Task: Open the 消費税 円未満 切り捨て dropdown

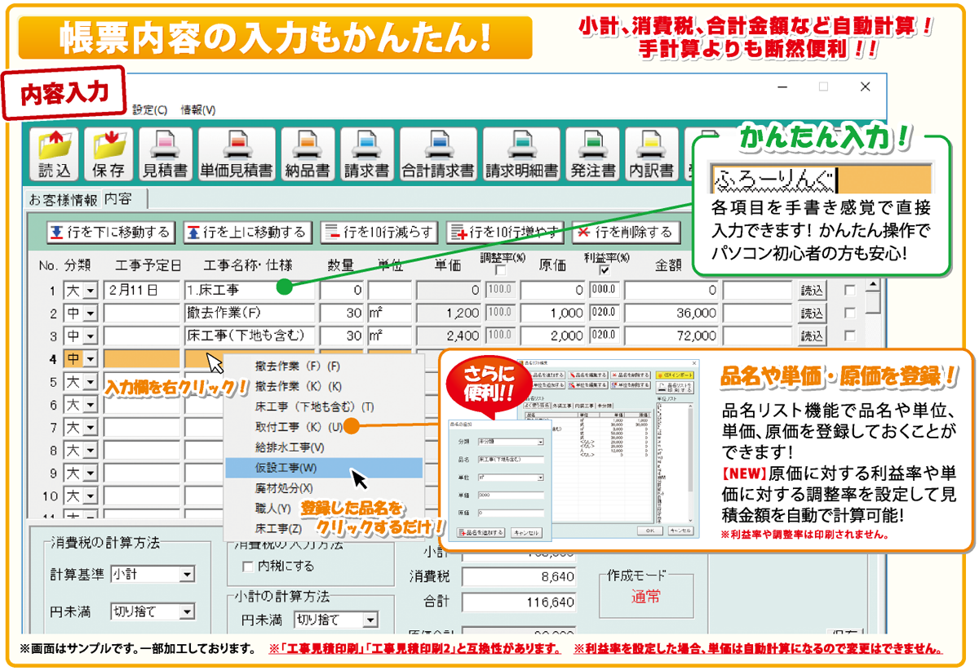Action: (x=187, y=611)
